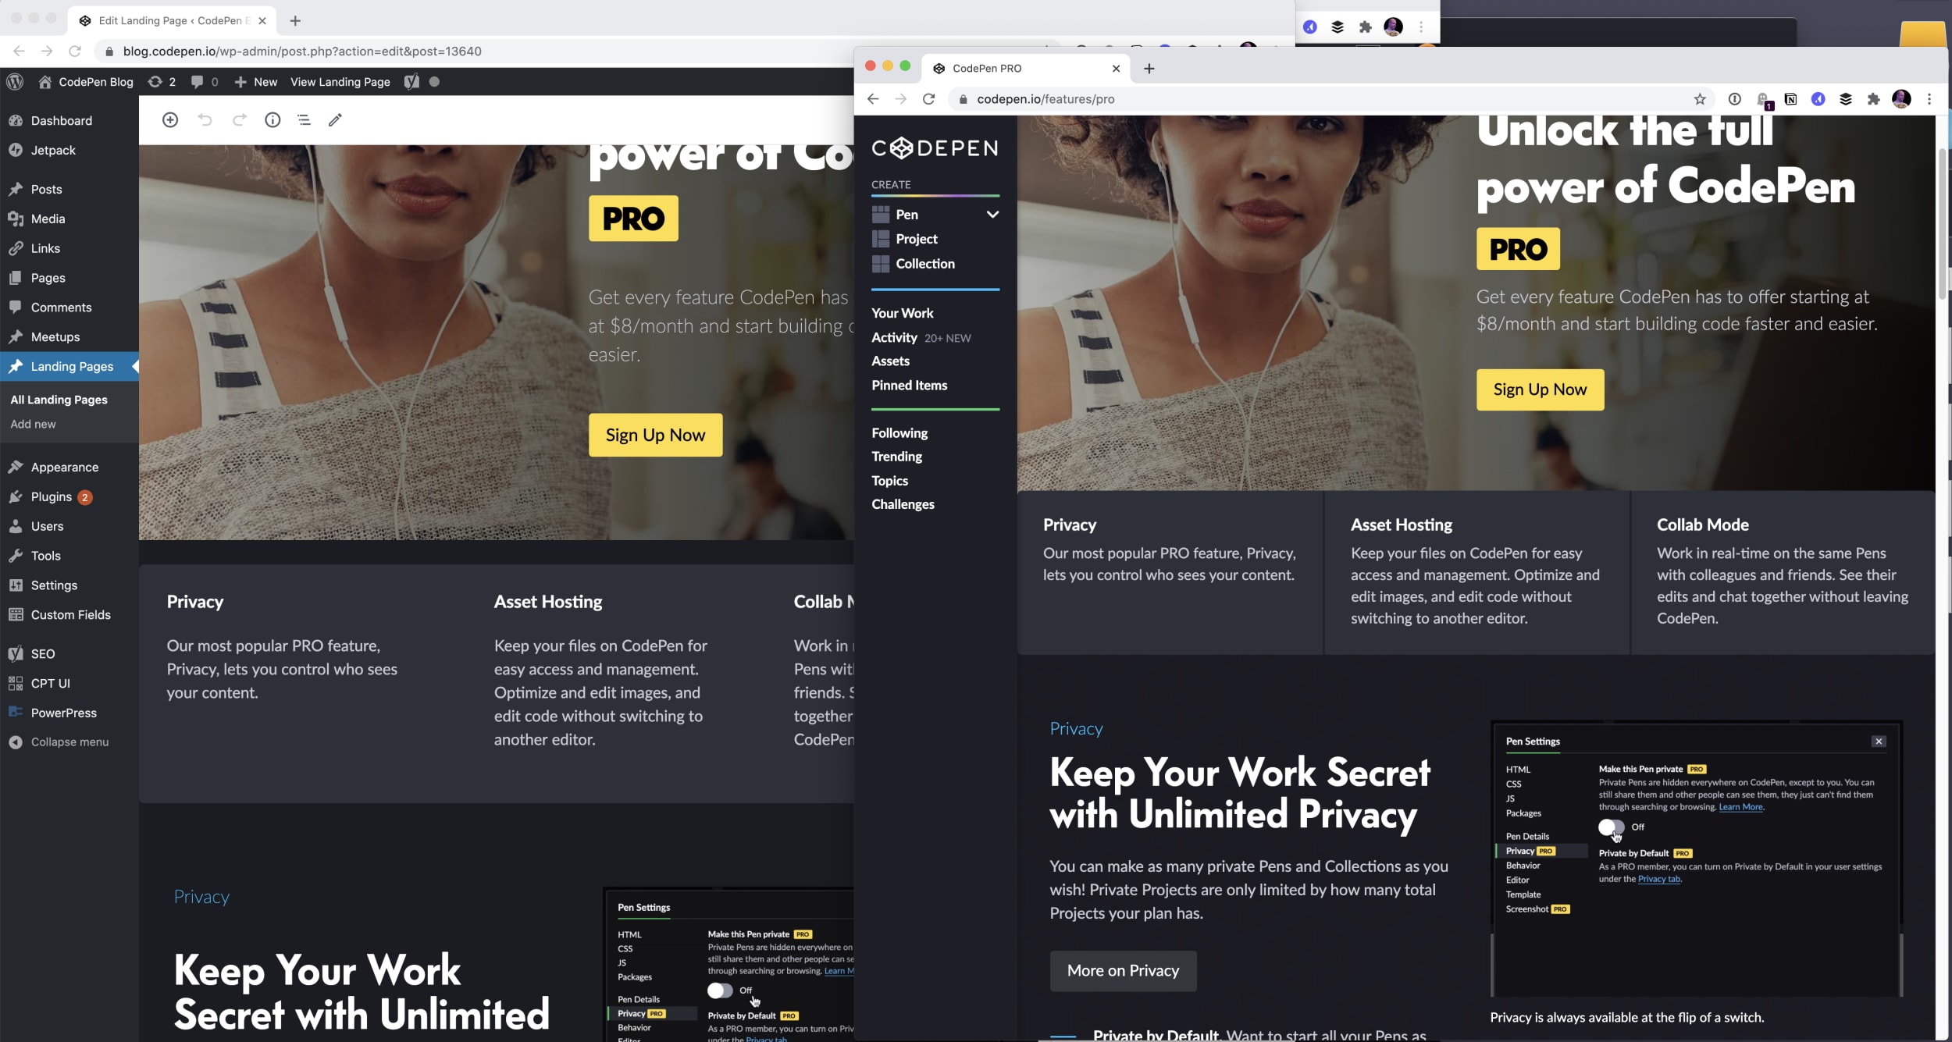
Task: Click the WordPress logo in admin bar
Action: click(x=15, y=81)
